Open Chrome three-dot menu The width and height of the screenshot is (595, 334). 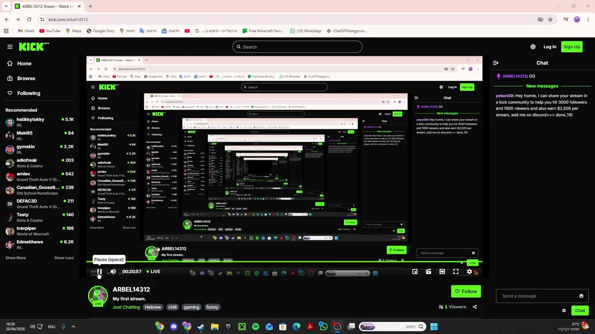click(x=588, y=19)
